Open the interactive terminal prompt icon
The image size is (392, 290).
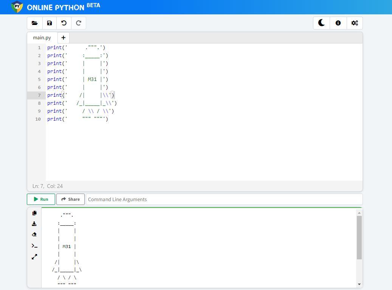click(34, 246)
